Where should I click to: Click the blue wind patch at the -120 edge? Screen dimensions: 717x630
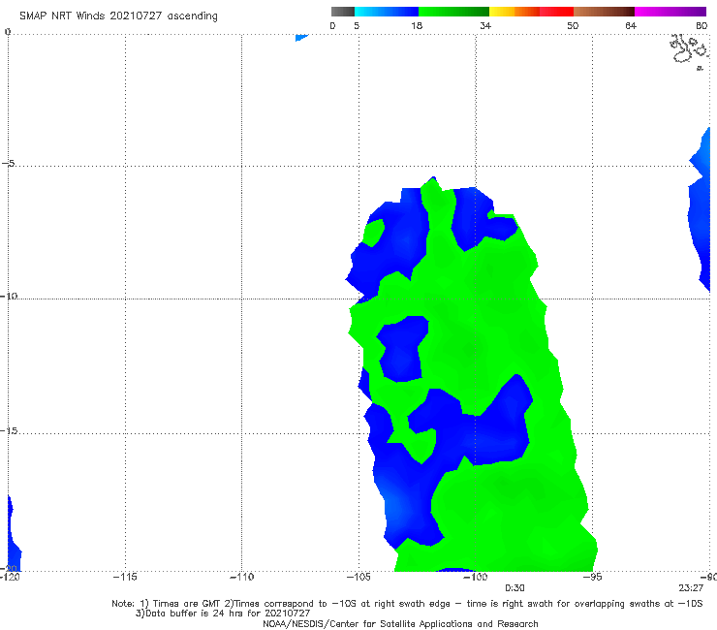tap(14, 533)
